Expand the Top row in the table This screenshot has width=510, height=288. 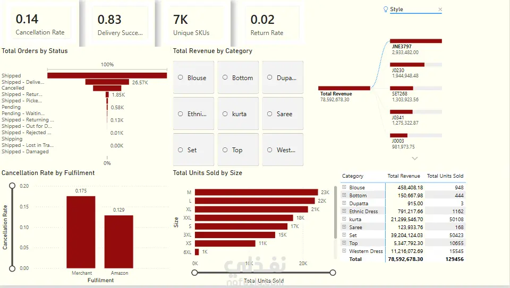344,242
